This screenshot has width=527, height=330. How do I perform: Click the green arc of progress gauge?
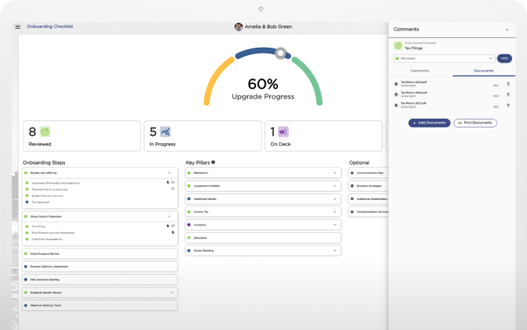click(x=310, y=78)
